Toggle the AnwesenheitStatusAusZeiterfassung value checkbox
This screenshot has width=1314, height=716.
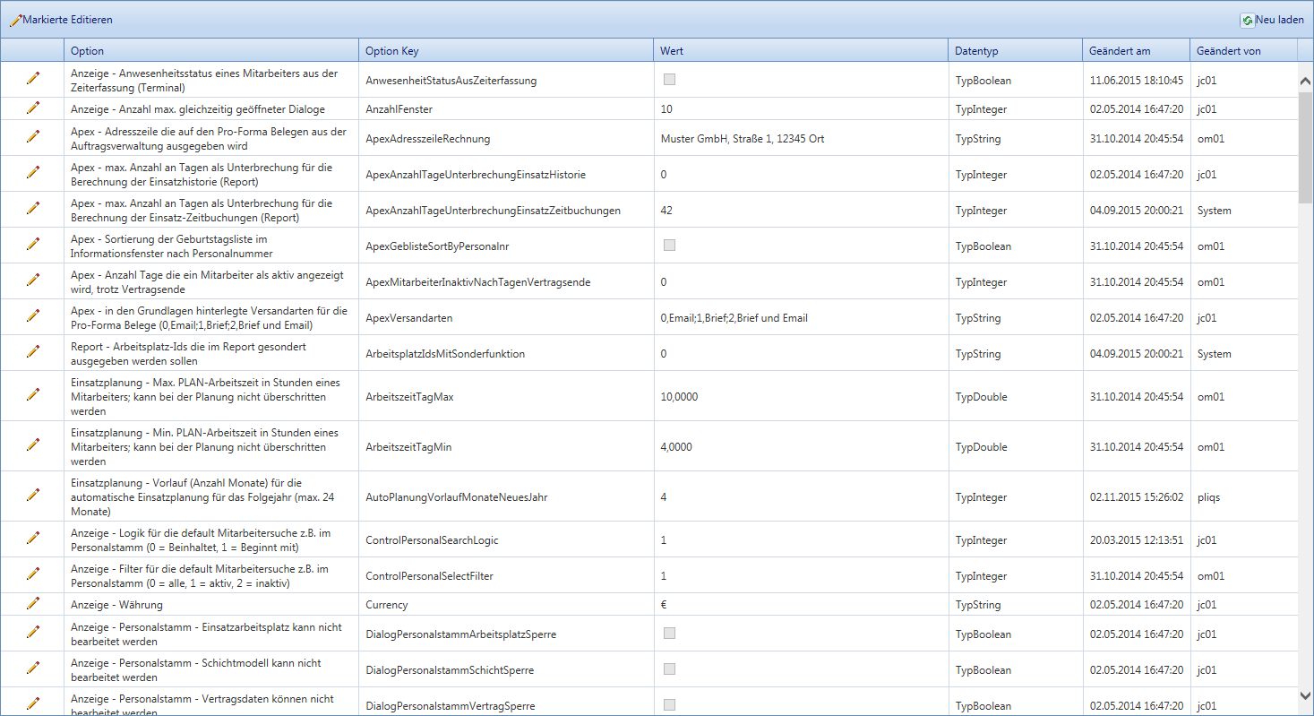tap(669, 80)
